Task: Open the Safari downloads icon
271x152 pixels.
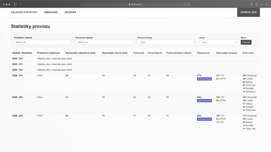Action: tap(252, 4)
